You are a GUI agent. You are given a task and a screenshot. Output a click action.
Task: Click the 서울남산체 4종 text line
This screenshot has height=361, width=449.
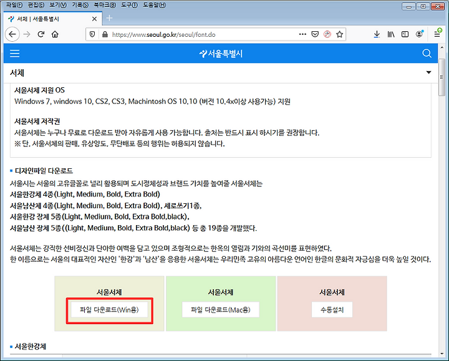(x=105, y=206)
